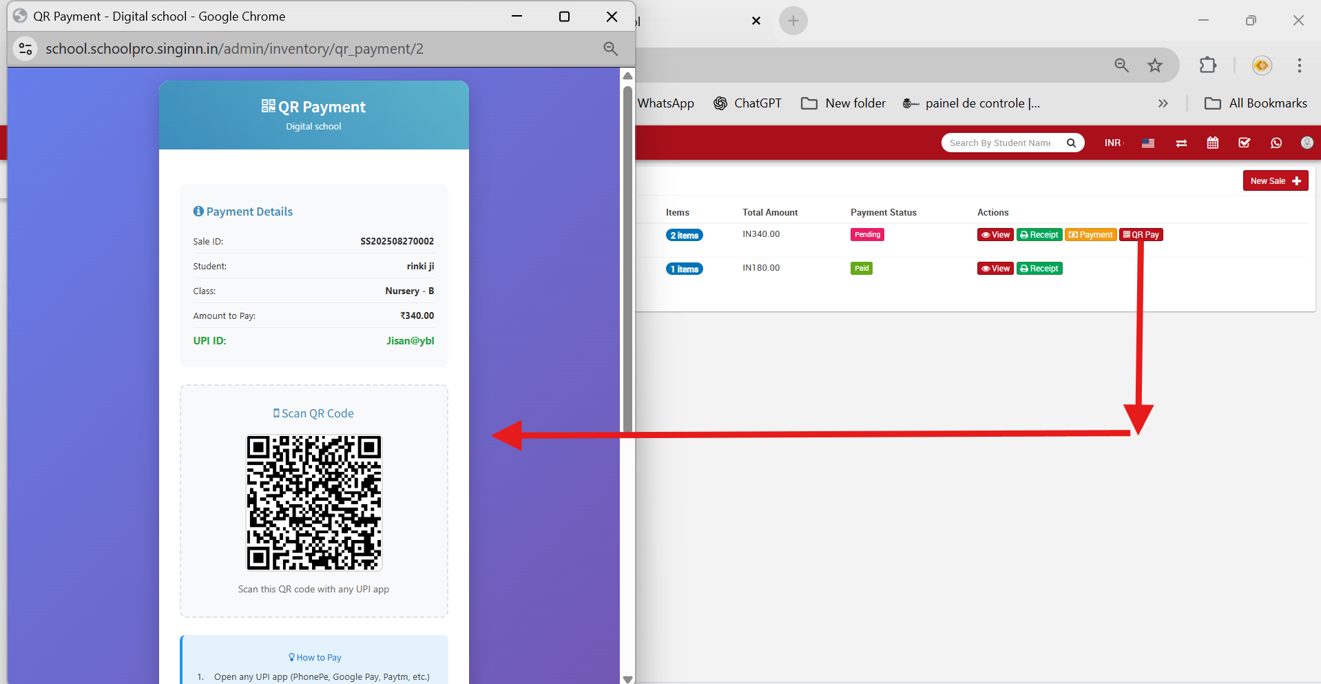Open the checklist task icon in red header
Screen dimensions: 1321x684
1244,143
